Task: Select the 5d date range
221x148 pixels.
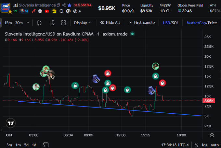Action: click(x=26, y=145)
